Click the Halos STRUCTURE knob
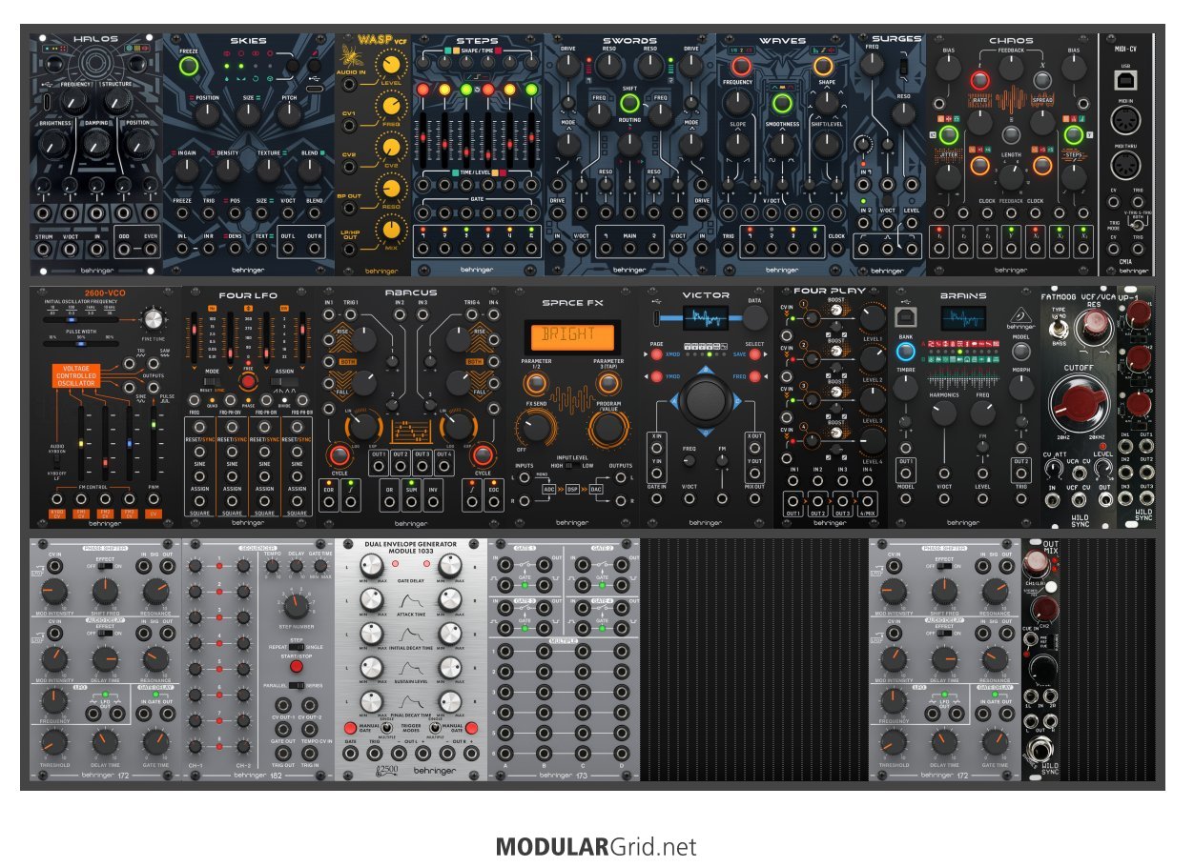 click(x=116, y=101)
